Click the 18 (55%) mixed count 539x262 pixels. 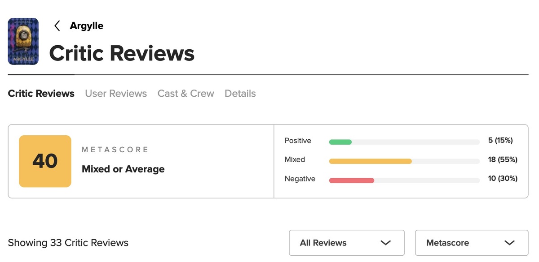[x=503, y=159]
